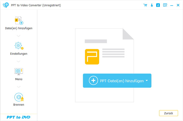Image resolution: width=183 pixels, height=121 pixels.
Task: Click the Menü label text
Action: pyautogui.click(x=19, y=79)
